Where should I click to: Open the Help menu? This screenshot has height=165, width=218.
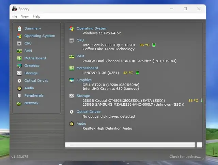coord(36,16)
